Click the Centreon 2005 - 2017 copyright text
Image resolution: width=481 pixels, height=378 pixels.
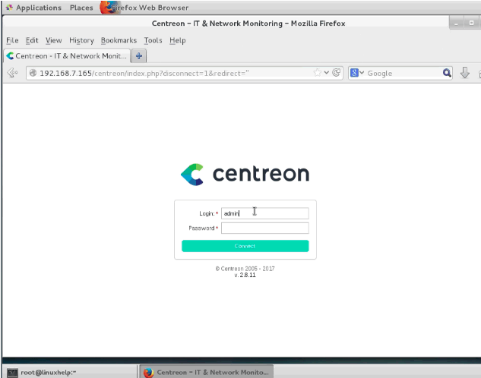pos(245,269)
